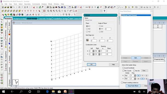This screenshot has width=167, height=94.
Task: Click the Print icon in toolbar
Action: [x=48, y=7]
